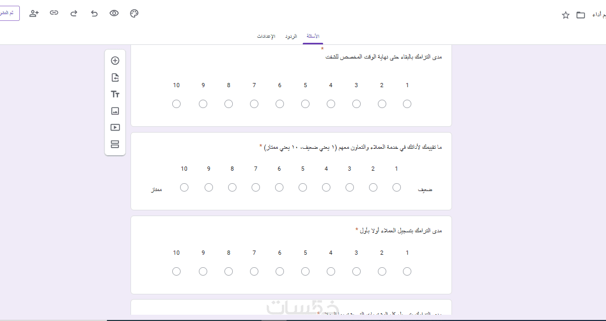606x321 pixels.
Task: Preview the form with the eye icon
Action: click(x=114, y=14)
